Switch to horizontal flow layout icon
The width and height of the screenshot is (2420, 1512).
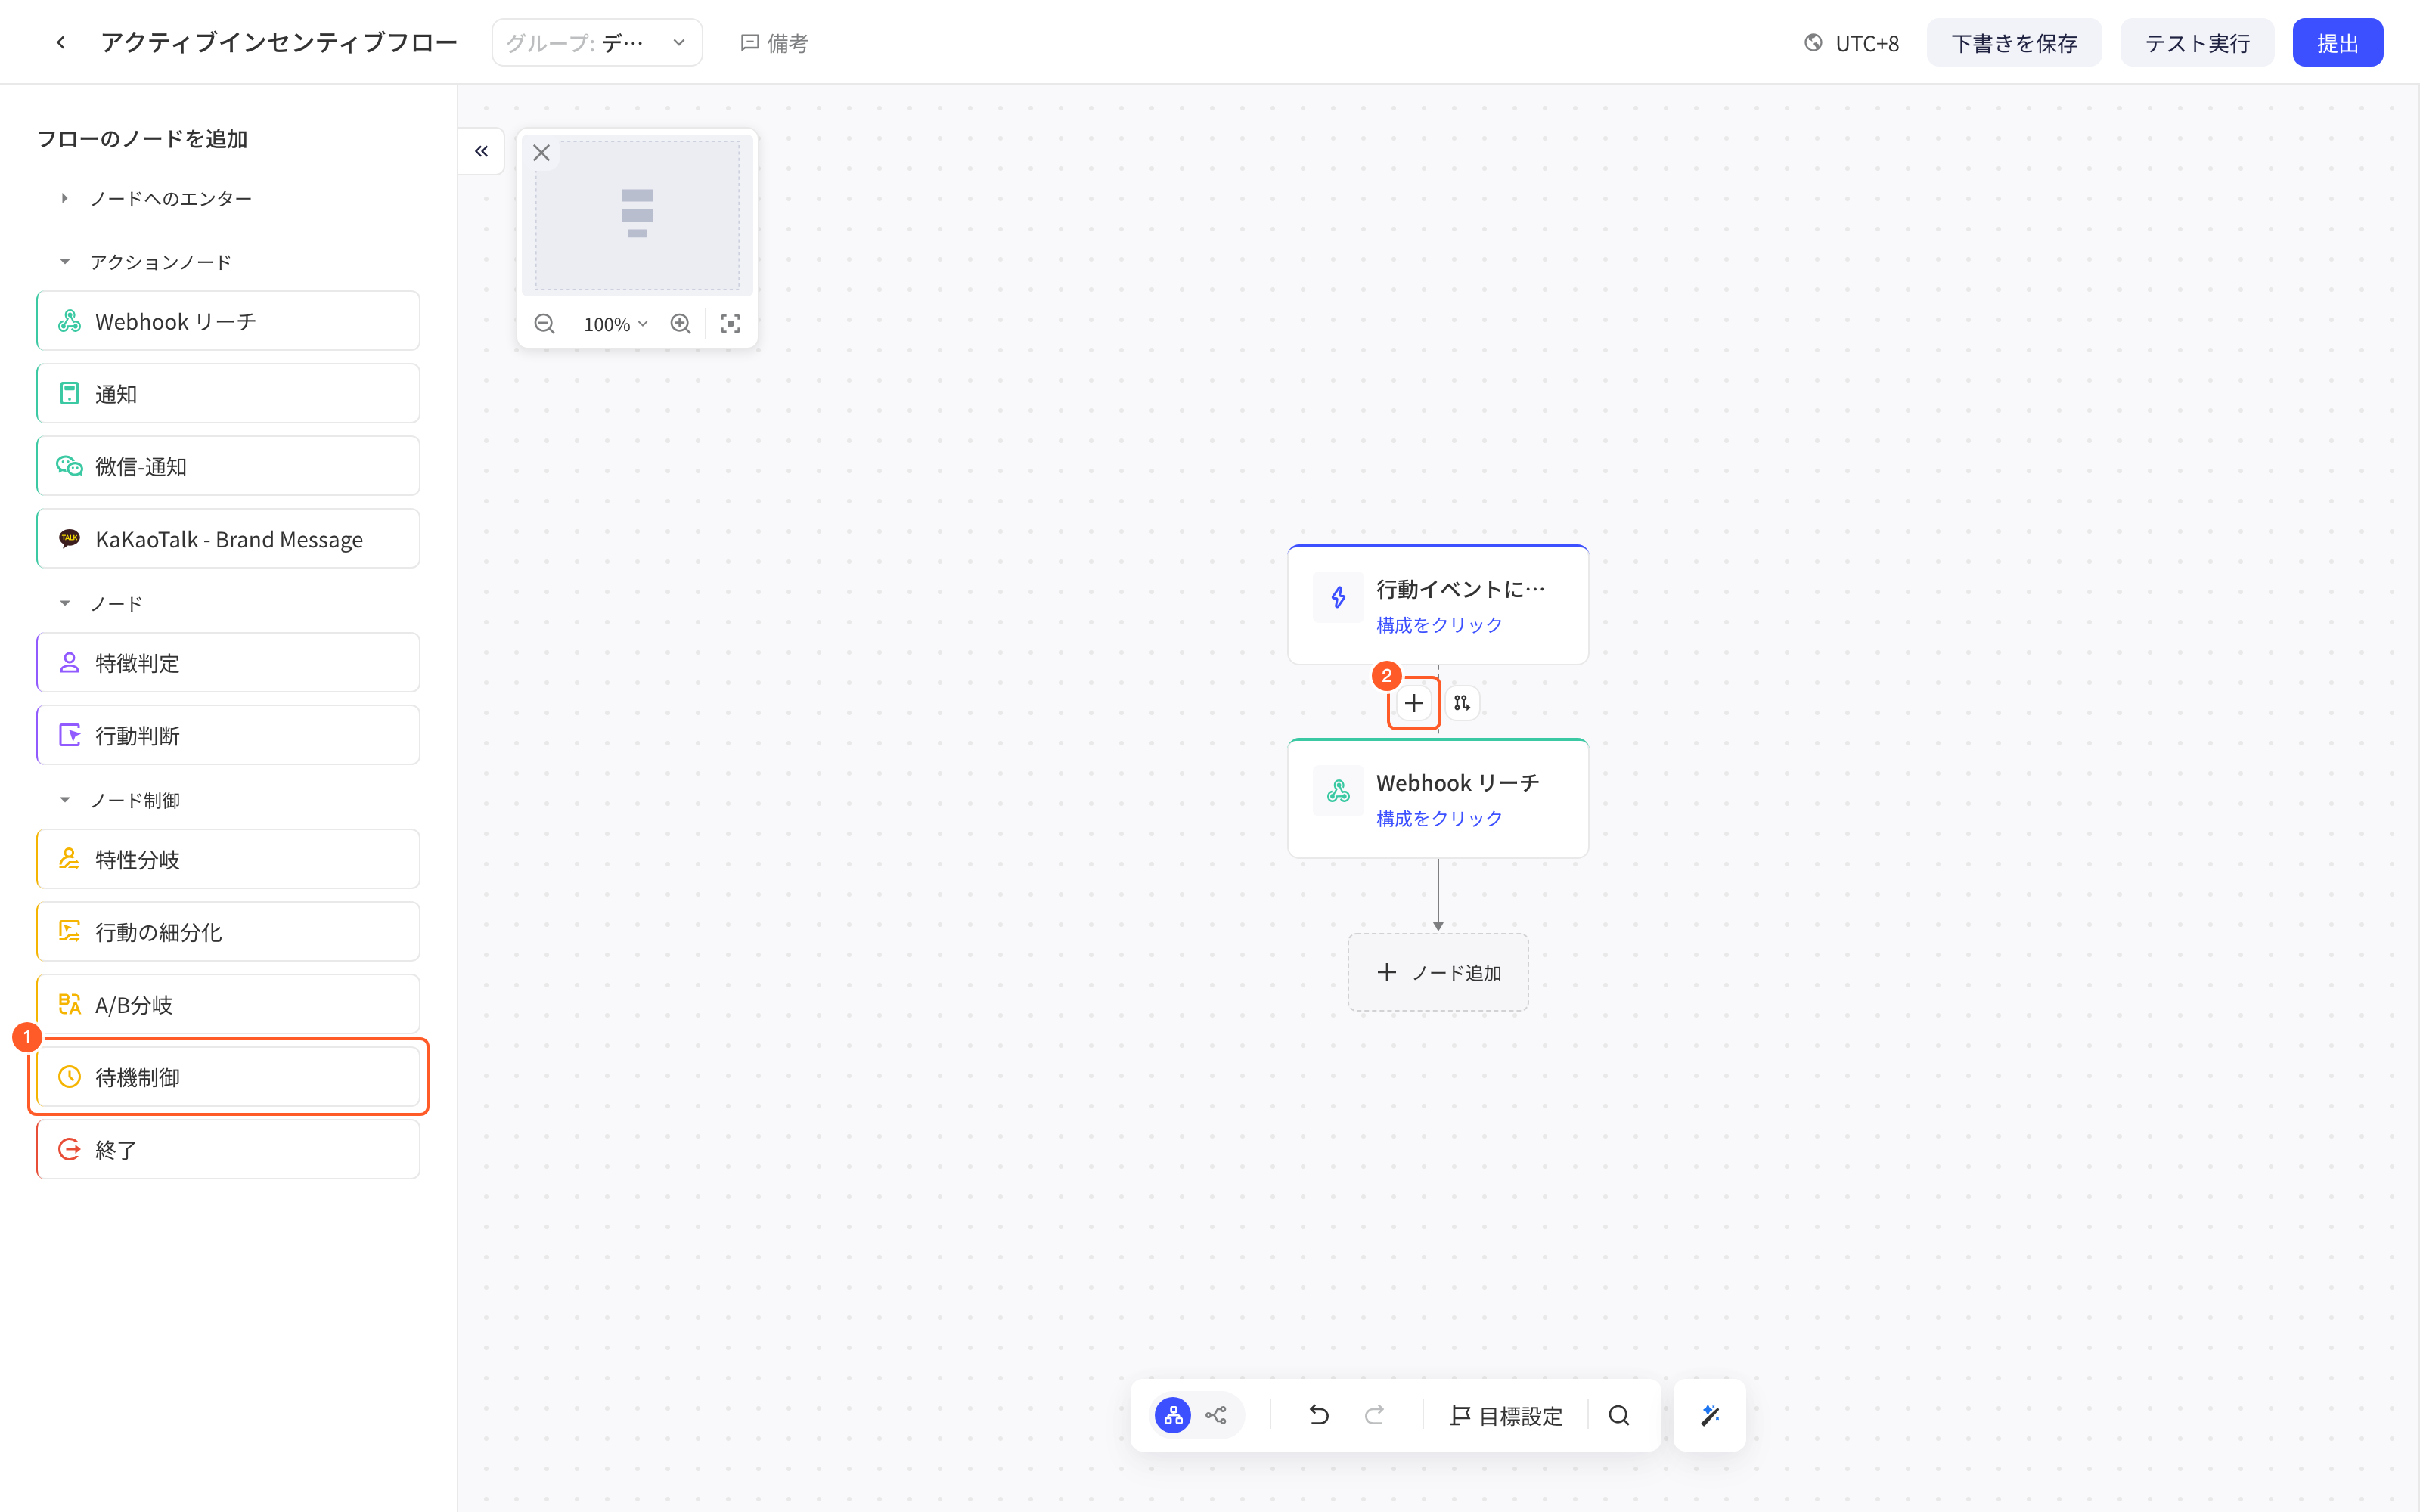pyautogui.click(x=1216, y=1415)
